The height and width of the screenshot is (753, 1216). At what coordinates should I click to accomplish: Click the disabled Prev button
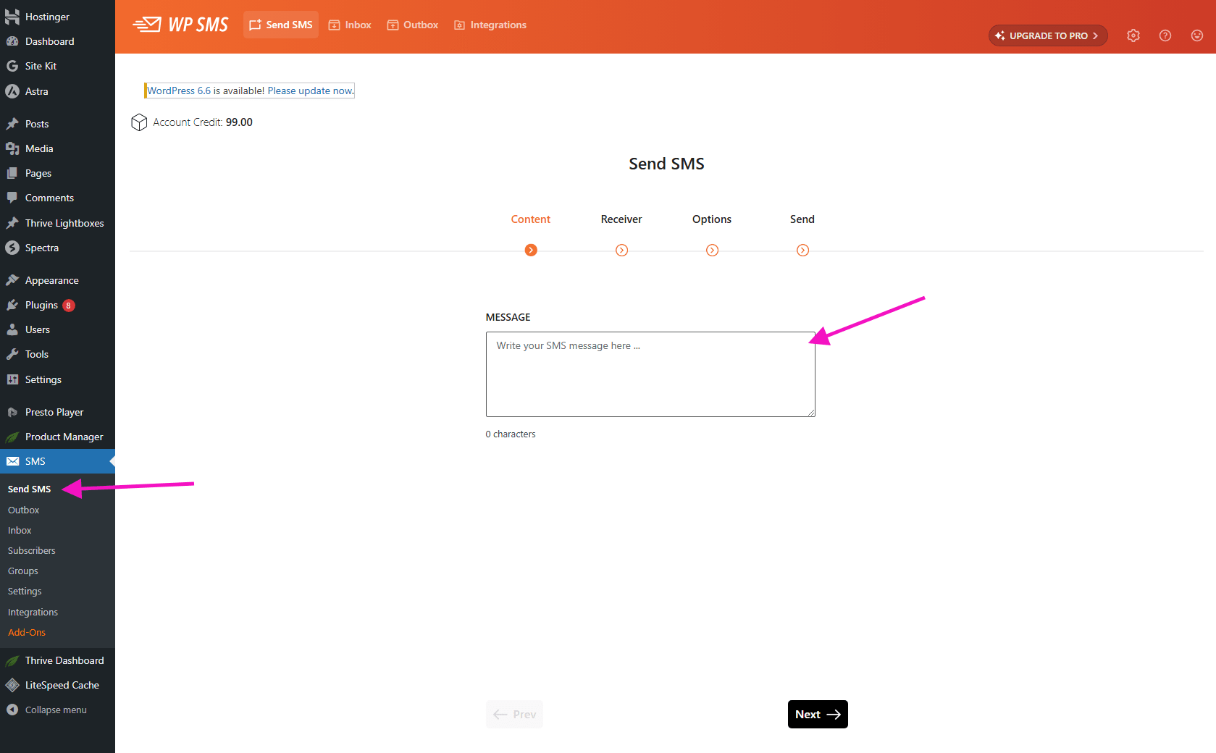(x=514, y=714)
